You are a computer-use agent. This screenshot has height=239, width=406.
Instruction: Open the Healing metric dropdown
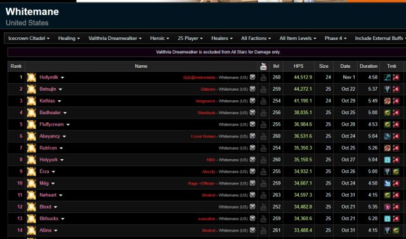[69, 38]
